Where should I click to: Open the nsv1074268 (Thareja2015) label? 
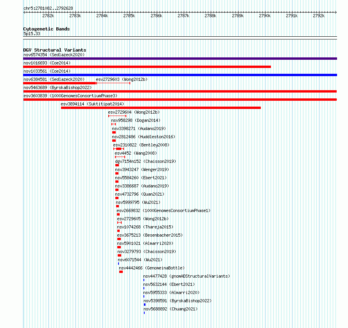click(x=145, y=227)
